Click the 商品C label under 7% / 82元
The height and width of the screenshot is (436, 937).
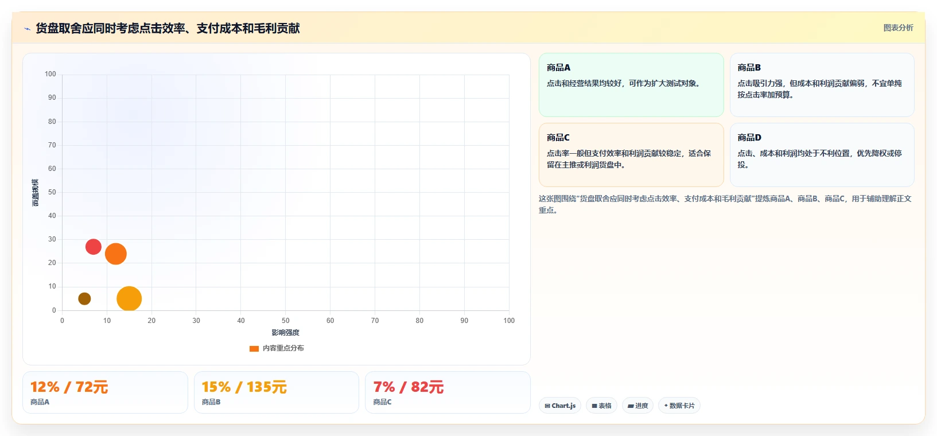pos(382,402)
